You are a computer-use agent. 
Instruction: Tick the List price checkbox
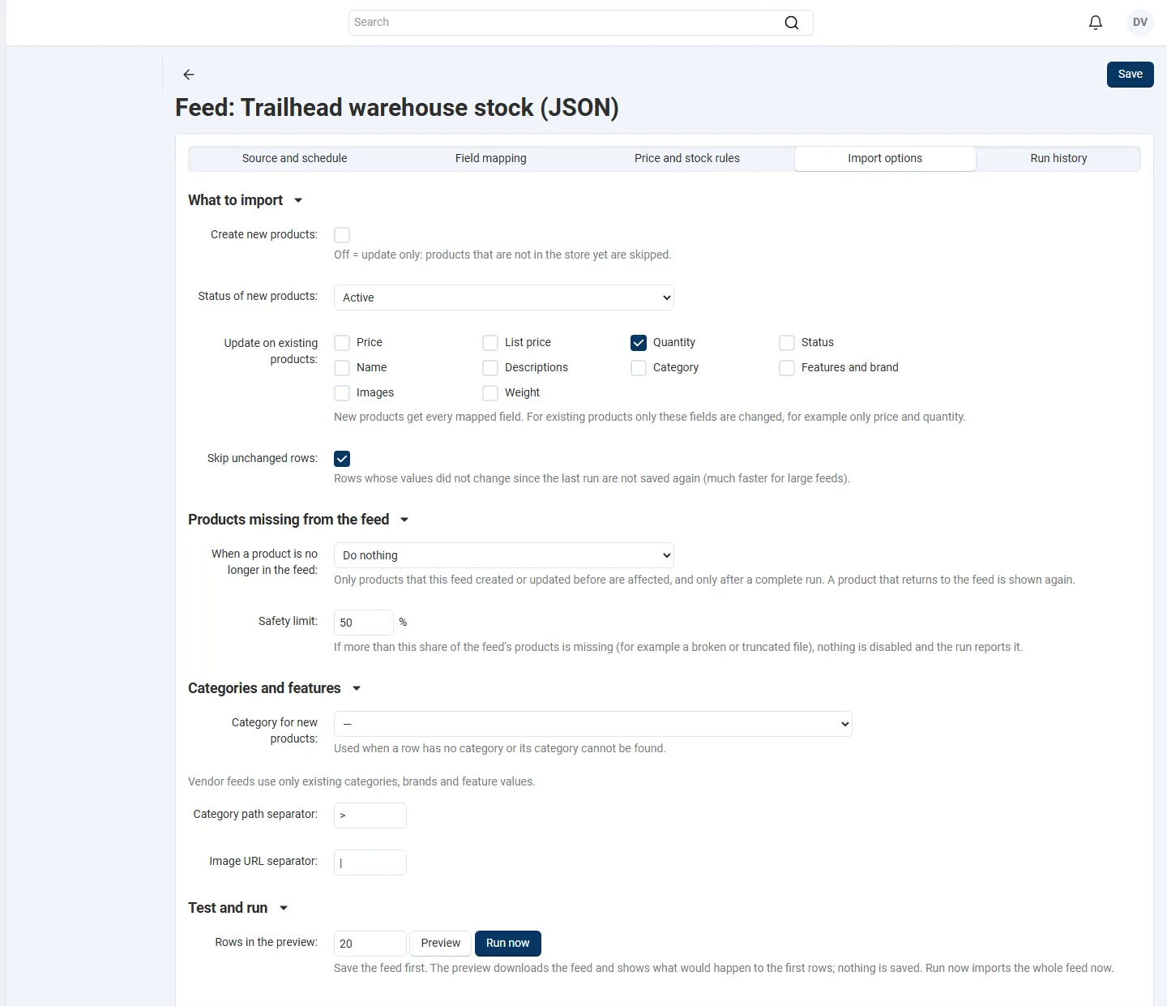click(x=490, y=343)
